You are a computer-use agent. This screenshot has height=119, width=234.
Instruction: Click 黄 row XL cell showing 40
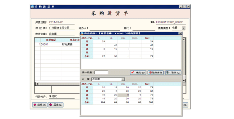coord(111,45)
